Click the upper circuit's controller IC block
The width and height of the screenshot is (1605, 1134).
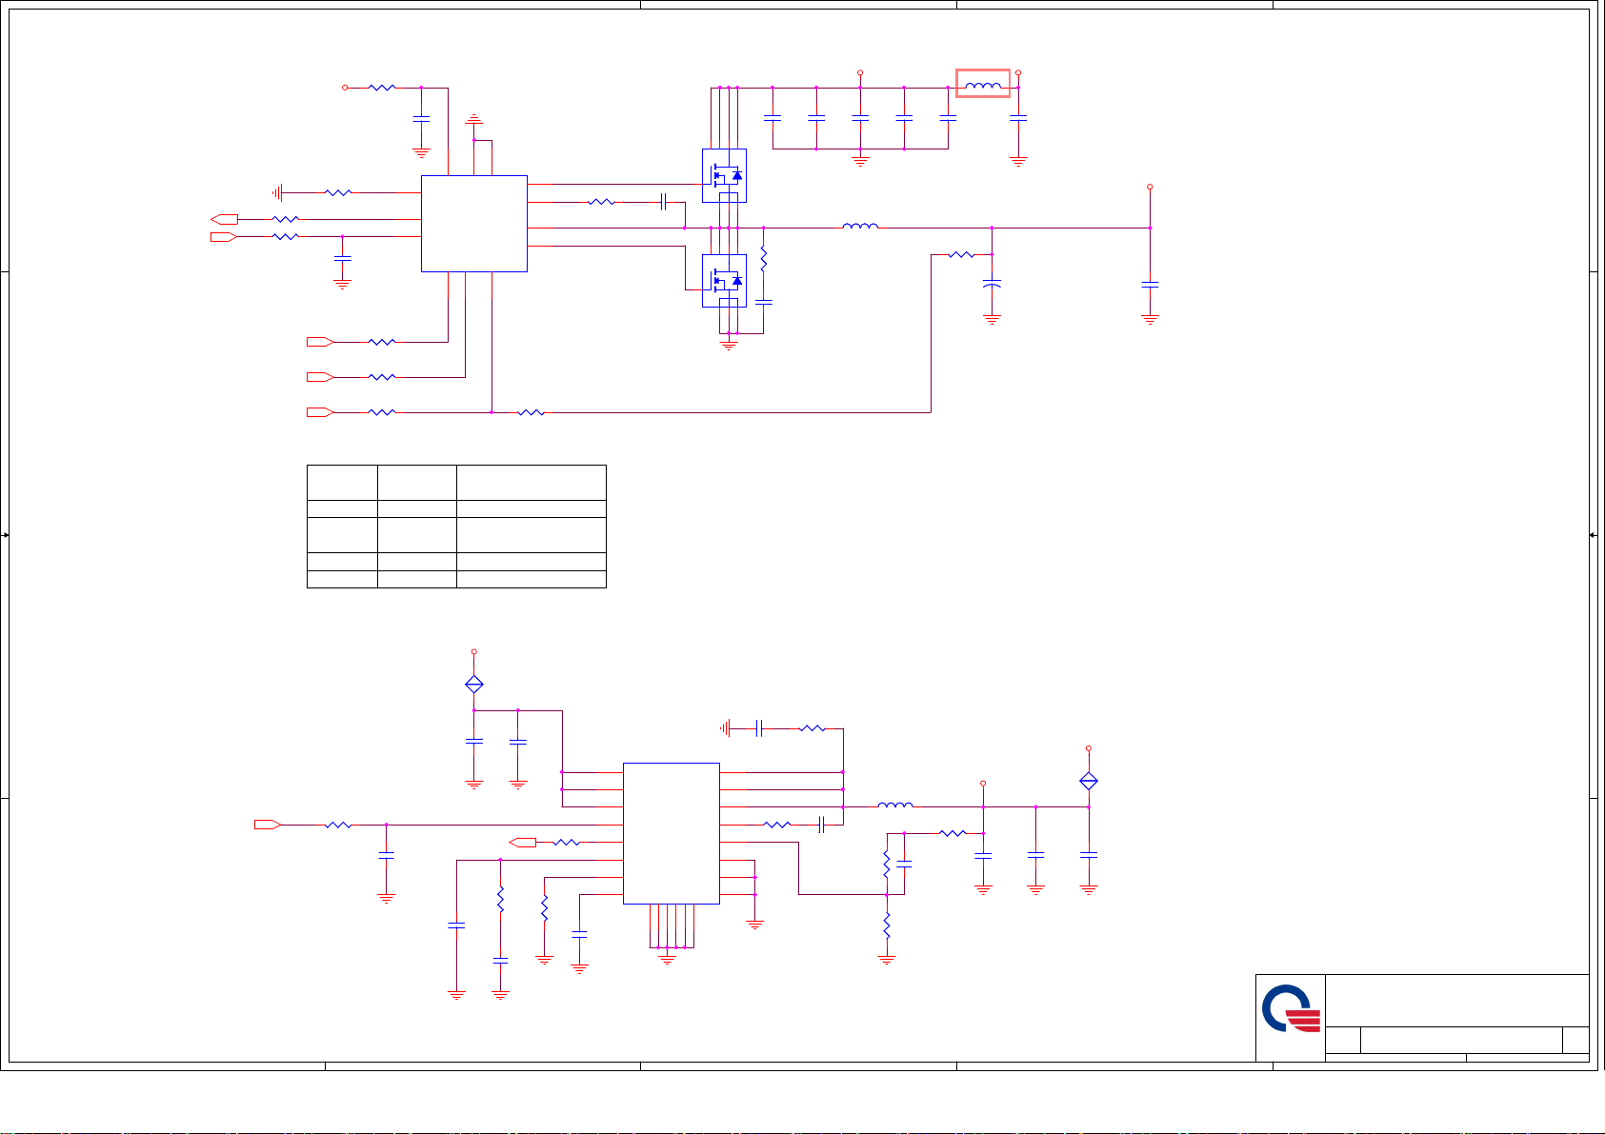click(474, 224)
